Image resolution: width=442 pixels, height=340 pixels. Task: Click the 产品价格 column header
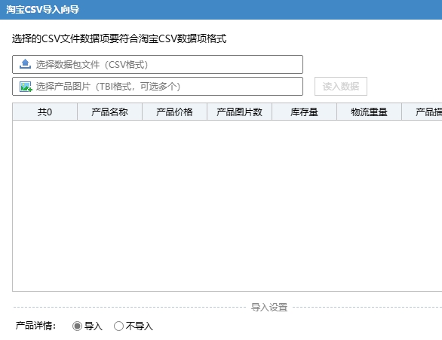[174, 112]
